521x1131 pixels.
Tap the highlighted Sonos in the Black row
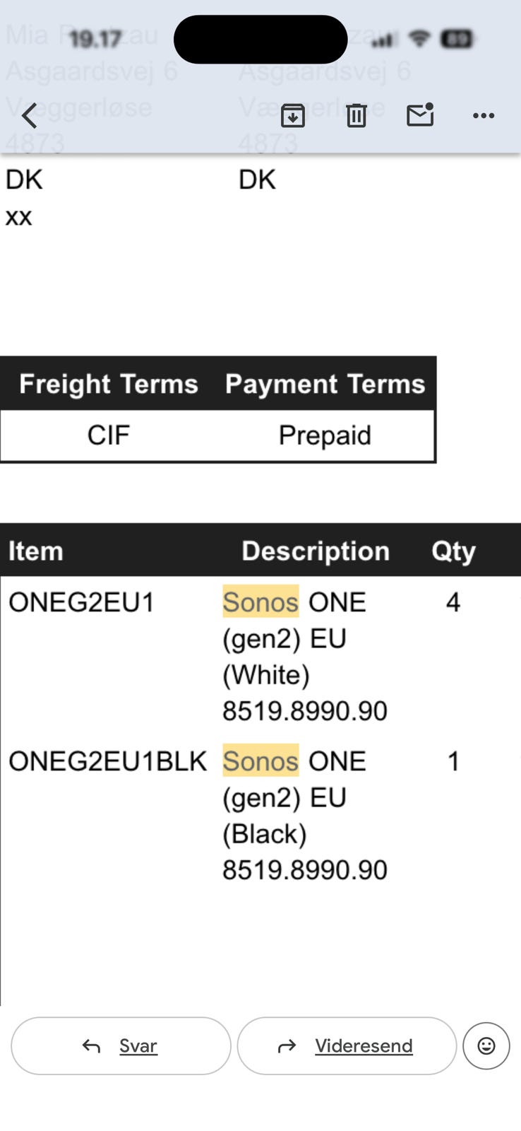click(260, 761)
